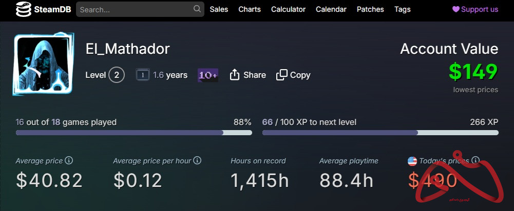Open the Tags page
Screen dimensions: 514x211
pyautogui.click(x=402, y=9)
